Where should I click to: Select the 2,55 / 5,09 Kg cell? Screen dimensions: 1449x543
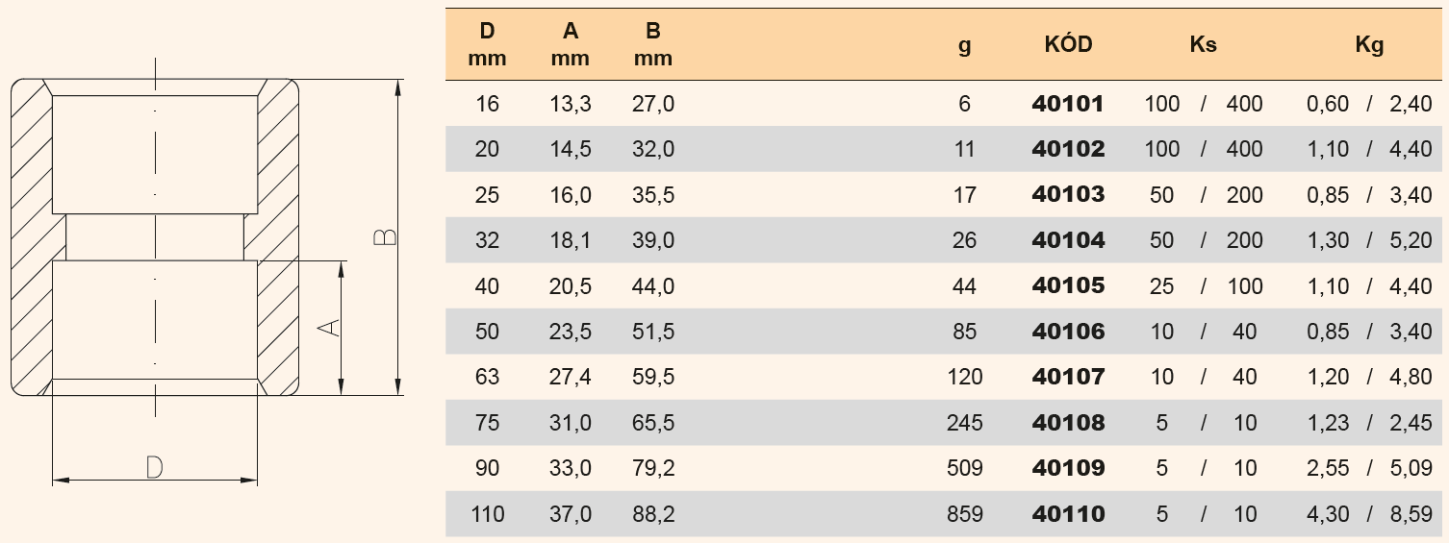pyautogui.click(x=1369, y=469)
